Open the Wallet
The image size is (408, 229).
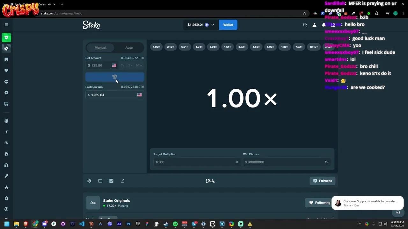click(228, 25)
